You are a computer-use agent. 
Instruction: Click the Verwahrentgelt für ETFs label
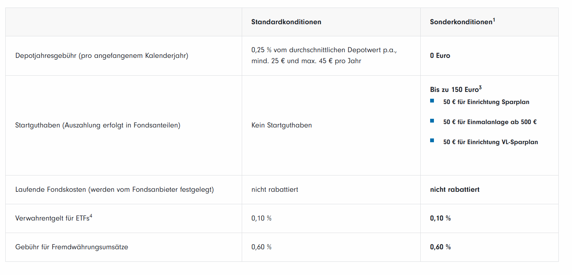(51, 218)
